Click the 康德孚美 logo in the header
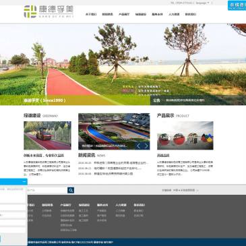 (49, 11)
